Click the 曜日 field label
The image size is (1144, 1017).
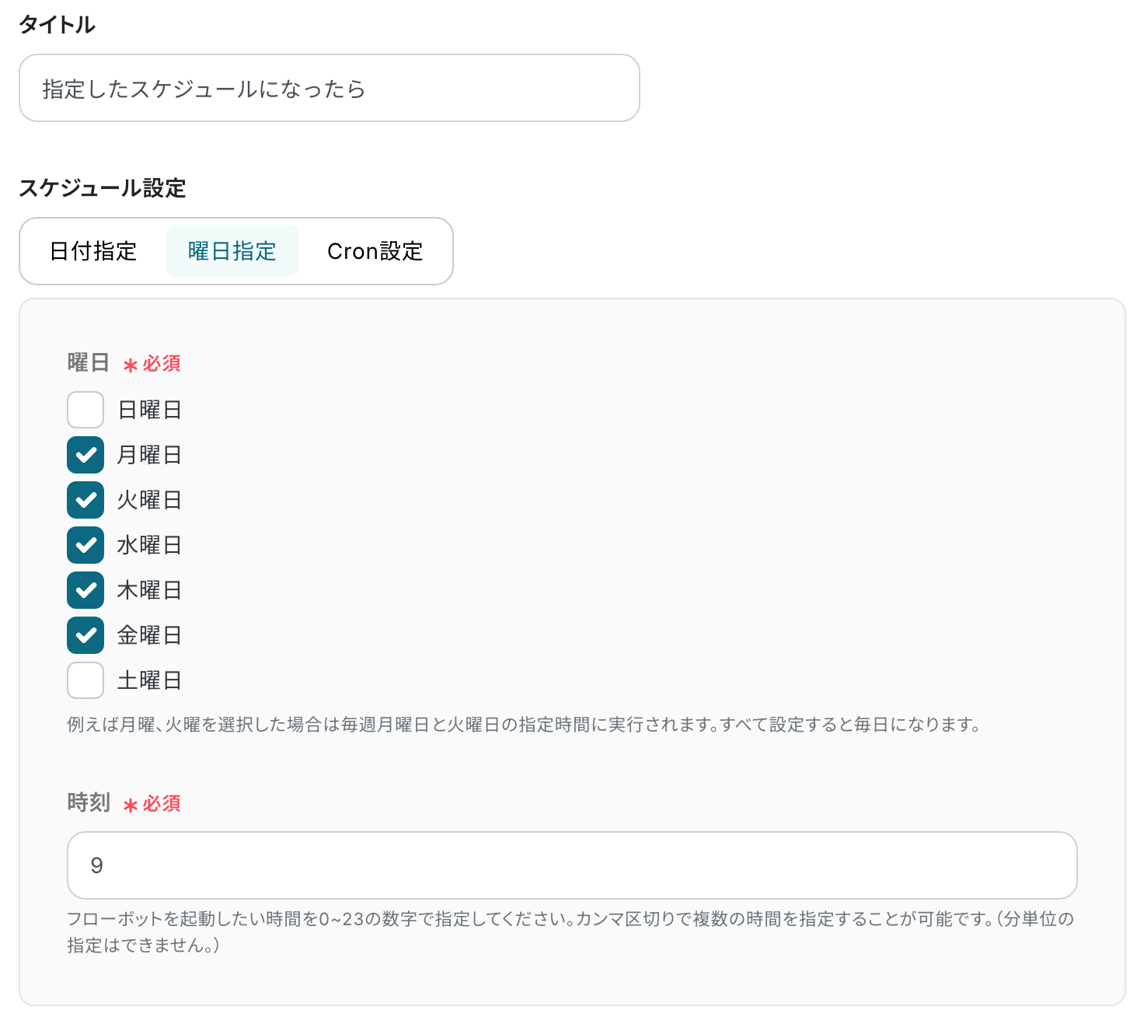point(89,362)
